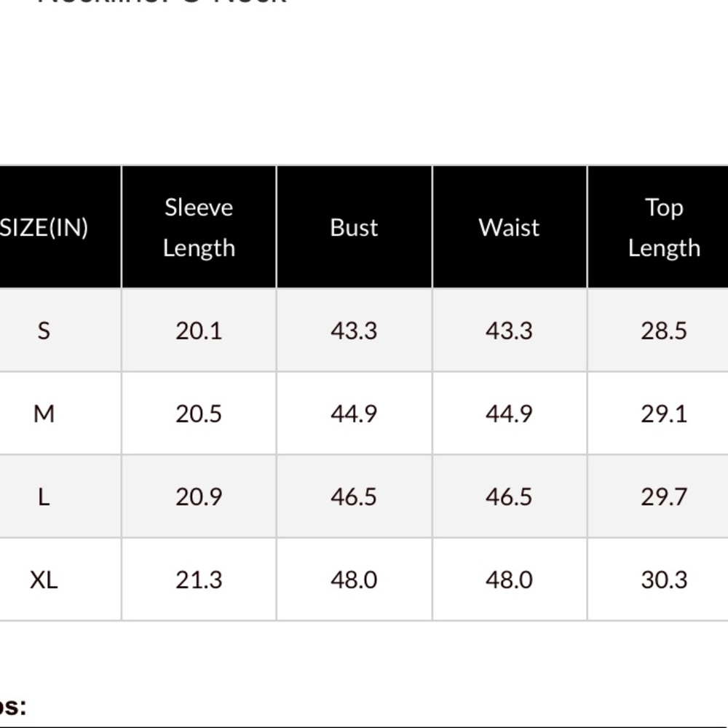Click the Waist column header

click(x=509, y=228)
